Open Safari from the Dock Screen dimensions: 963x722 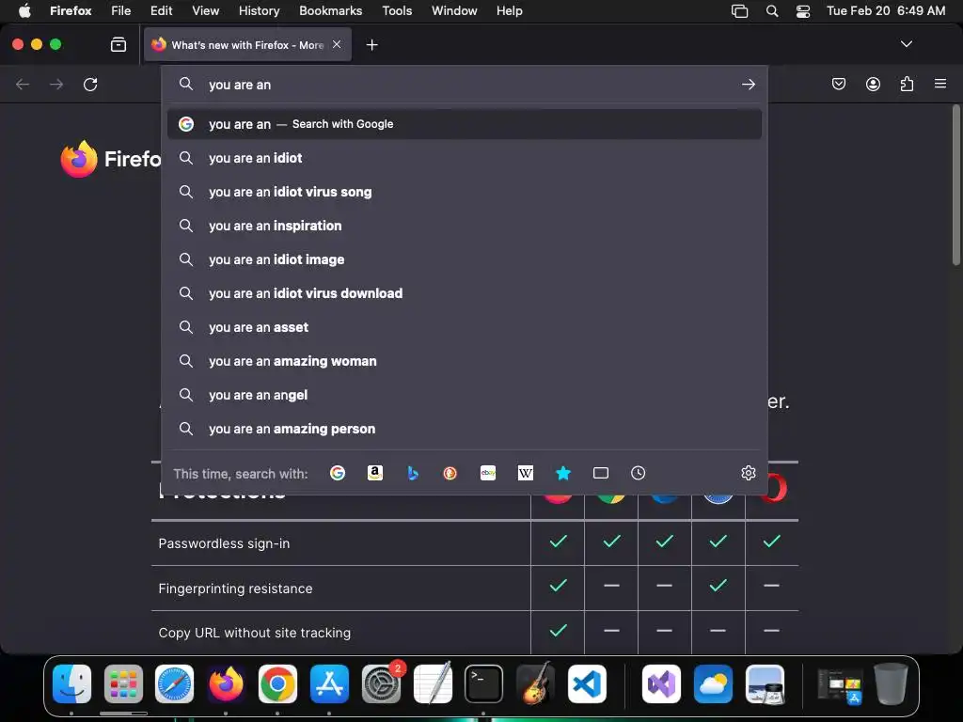click(174, 683)
